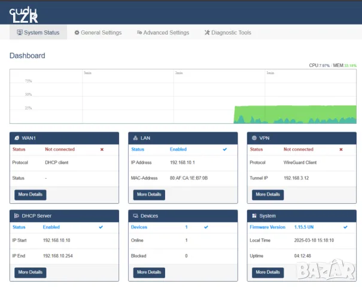Open More Details for WAN1

(31, 194)
